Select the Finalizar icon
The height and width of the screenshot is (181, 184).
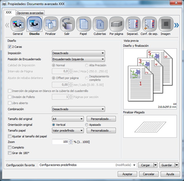pyautogui.click(x=51, y=24)
